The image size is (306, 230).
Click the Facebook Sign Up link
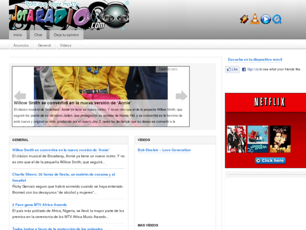pos(253,69)
